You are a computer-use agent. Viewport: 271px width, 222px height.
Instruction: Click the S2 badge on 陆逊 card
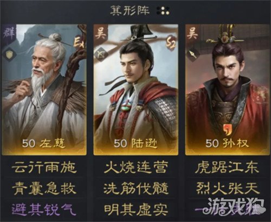point(171,43)
